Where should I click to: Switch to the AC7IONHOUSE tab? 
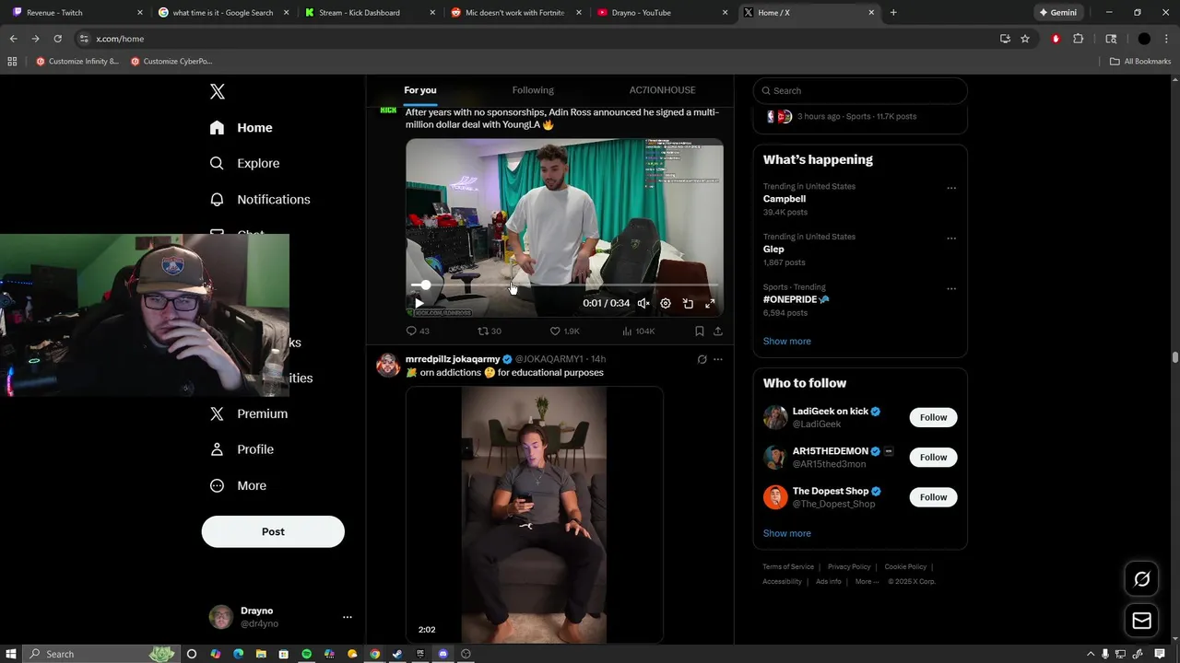pyautogui.click(x=662, y=90)
